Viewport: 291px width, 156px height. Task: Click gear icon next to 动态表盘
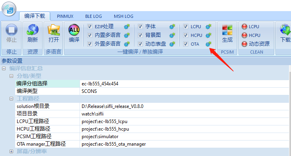click(x=172, y=44)
